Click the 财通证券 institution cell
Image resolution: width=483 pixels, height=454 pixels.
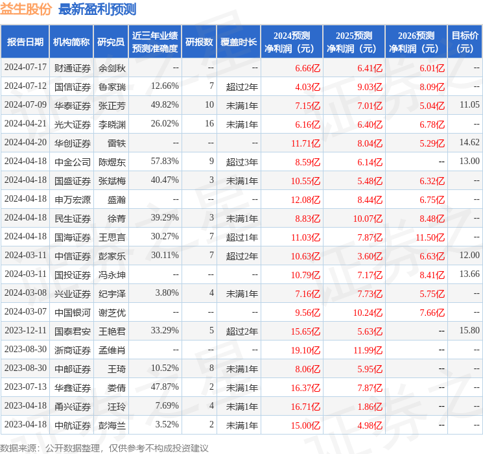pos(73,68)
